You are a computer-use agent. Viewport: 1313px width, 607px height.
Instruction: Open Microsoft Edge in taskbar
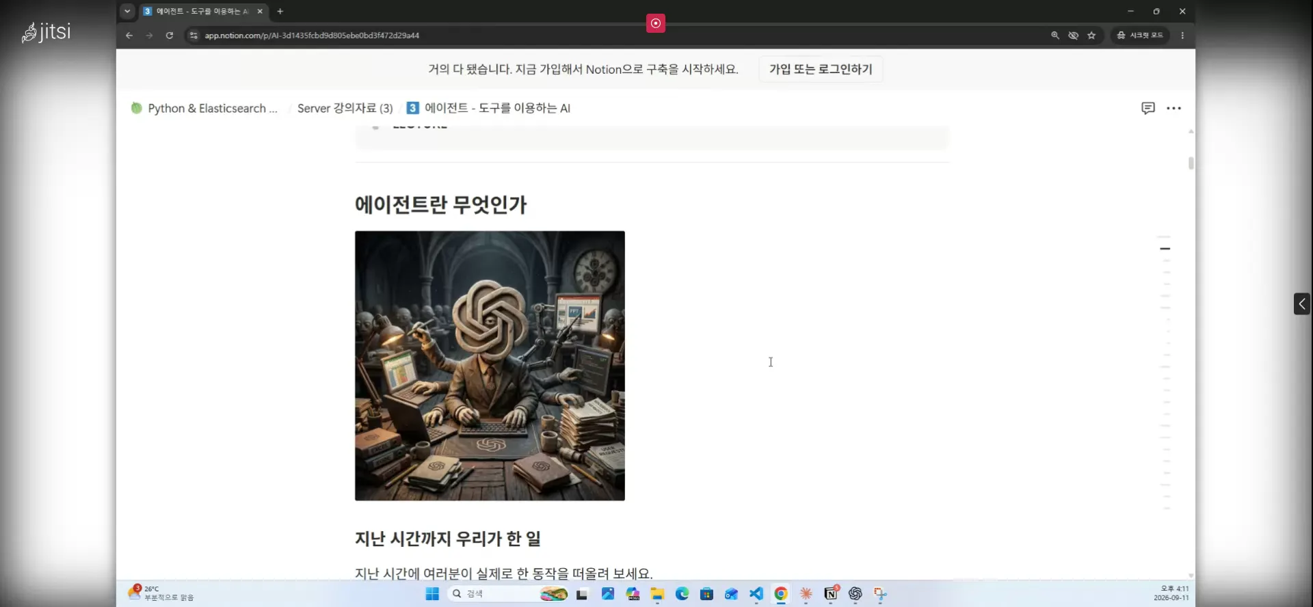click(682, 594)
